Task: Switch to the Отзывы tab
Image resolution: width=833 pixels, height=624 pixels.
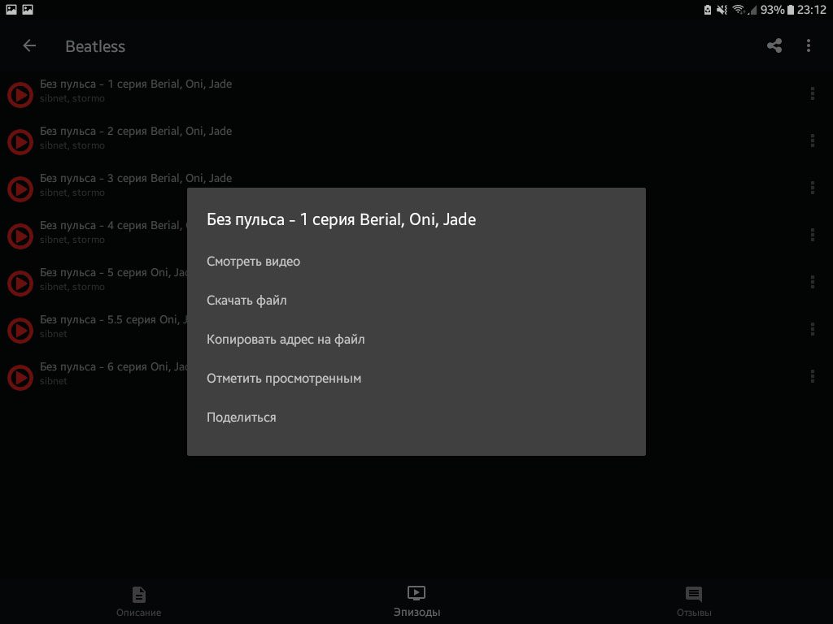Action: (694, 602)
